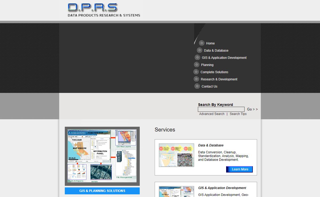Open the Search Tips link
Screen dimensions: 320x197
(x=238, y=114)
